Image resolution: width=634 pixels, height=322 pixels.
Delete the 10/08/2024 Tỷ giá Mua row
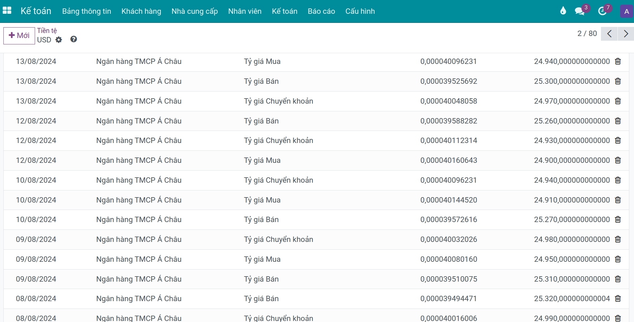pyautogui.click(x=618, y=200)
